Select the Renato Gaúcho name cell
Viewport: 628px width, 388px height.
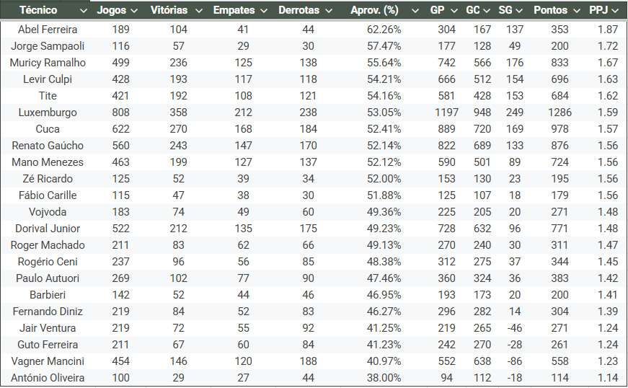tap(48, 146)
